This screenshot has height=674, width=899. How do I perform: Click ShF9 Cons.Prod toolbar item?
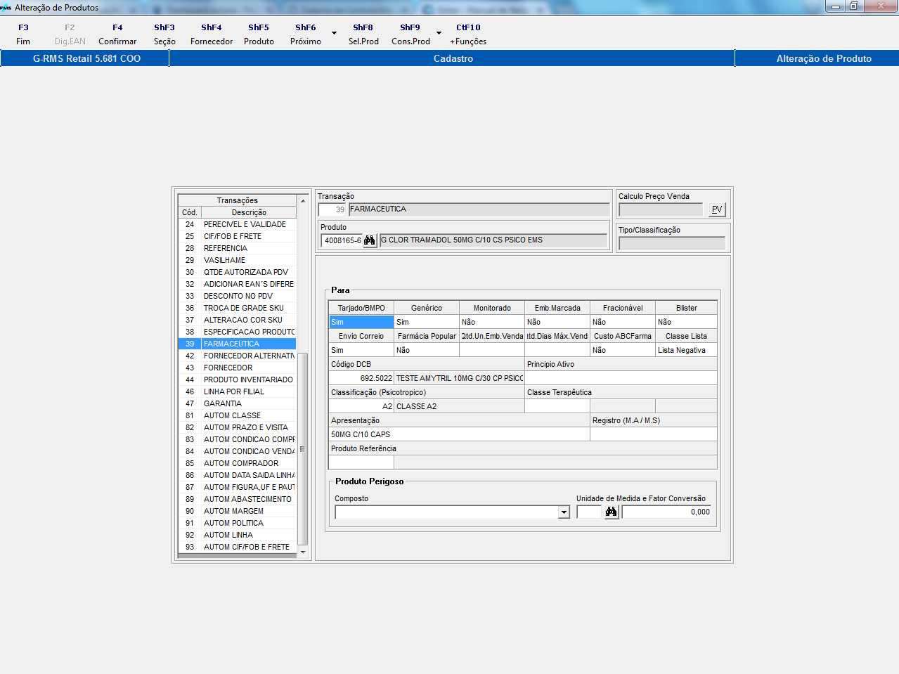pos(410,34)
